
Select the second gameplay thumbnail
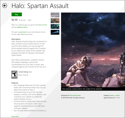(55, 21)
